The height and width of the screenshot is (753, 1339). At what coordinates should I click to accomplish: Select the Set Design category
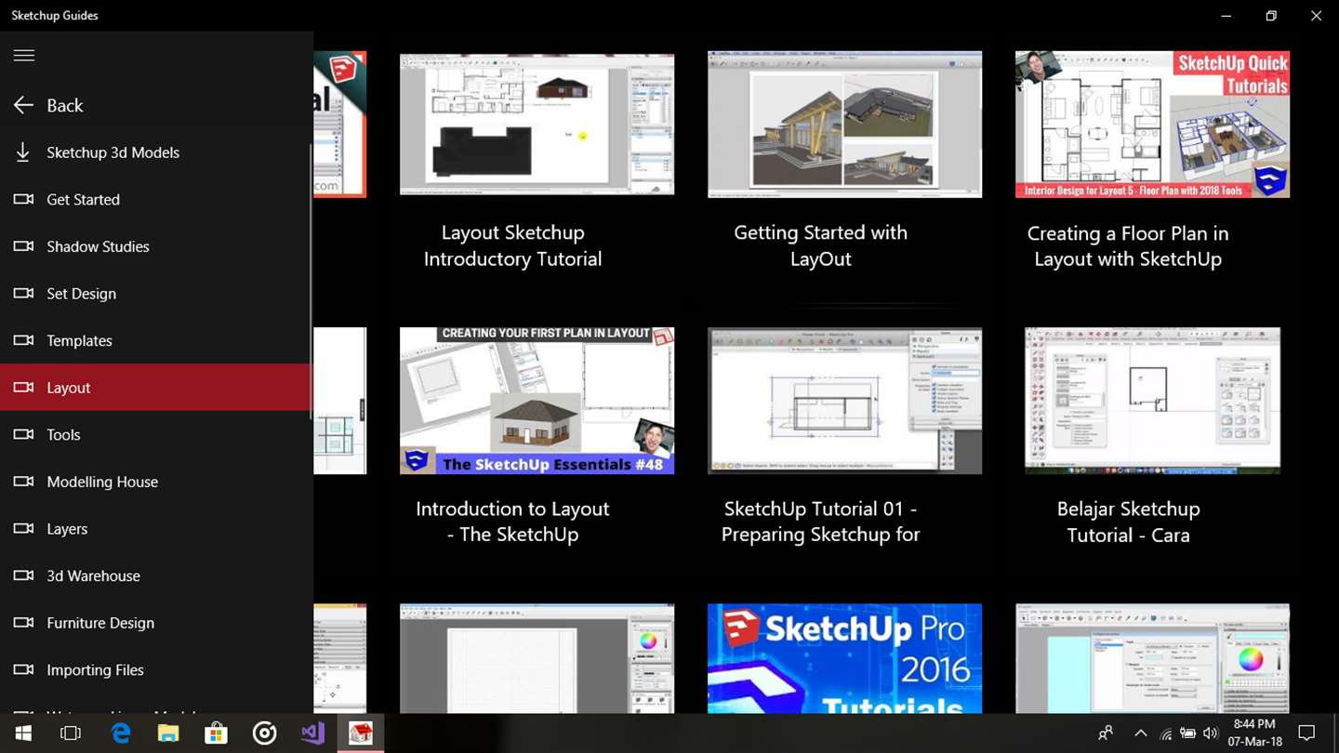tap(156, 294)
